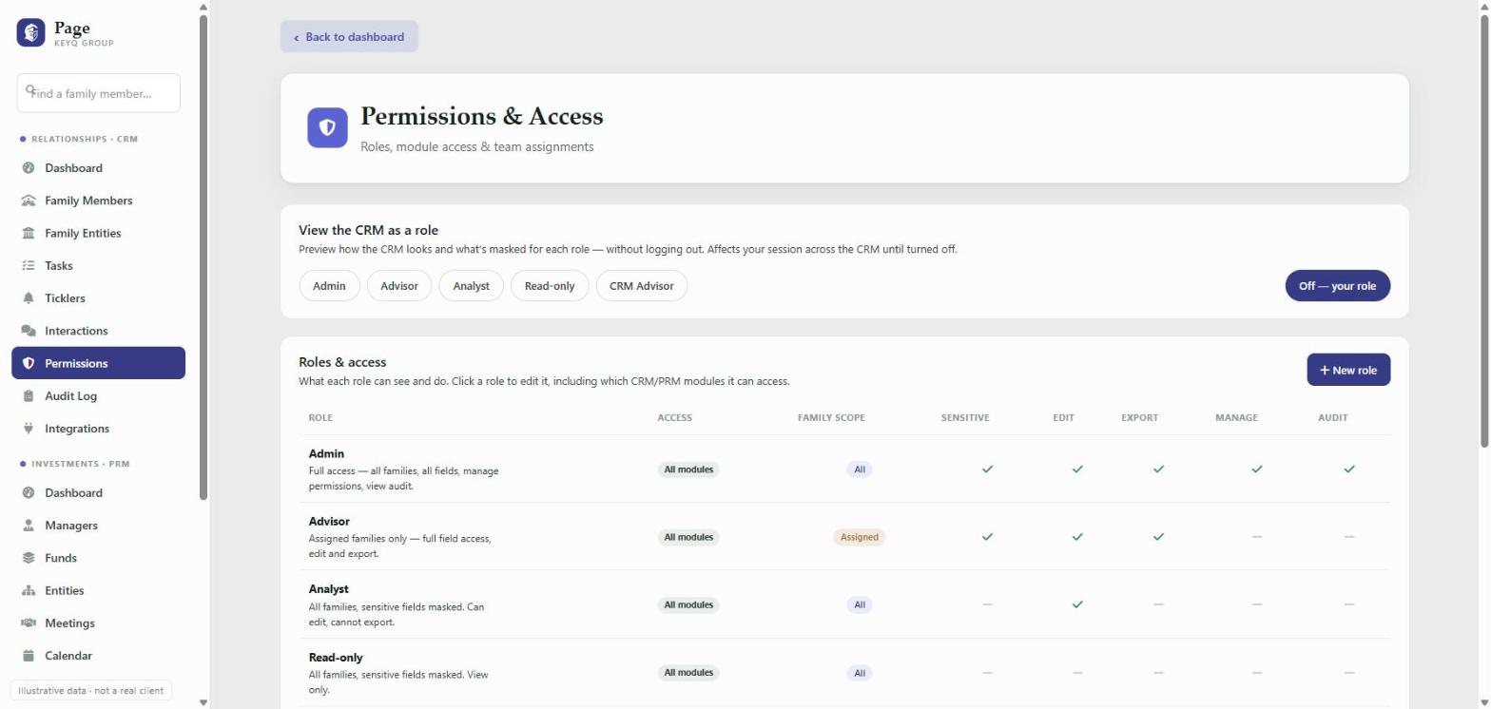The image size is (1491, 709).
Task: Click the AUDIT column header
Action: pyautogui.click(x=1332, y=418)
